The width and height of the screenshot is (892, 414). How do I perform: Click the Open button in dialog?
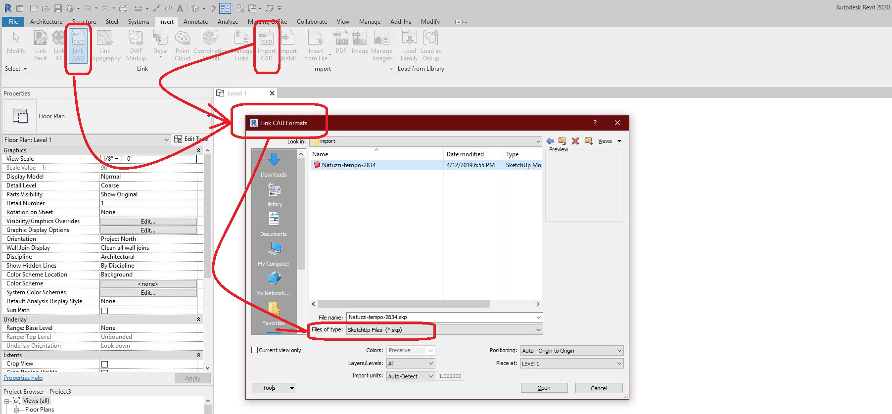[x=544, y=388]
